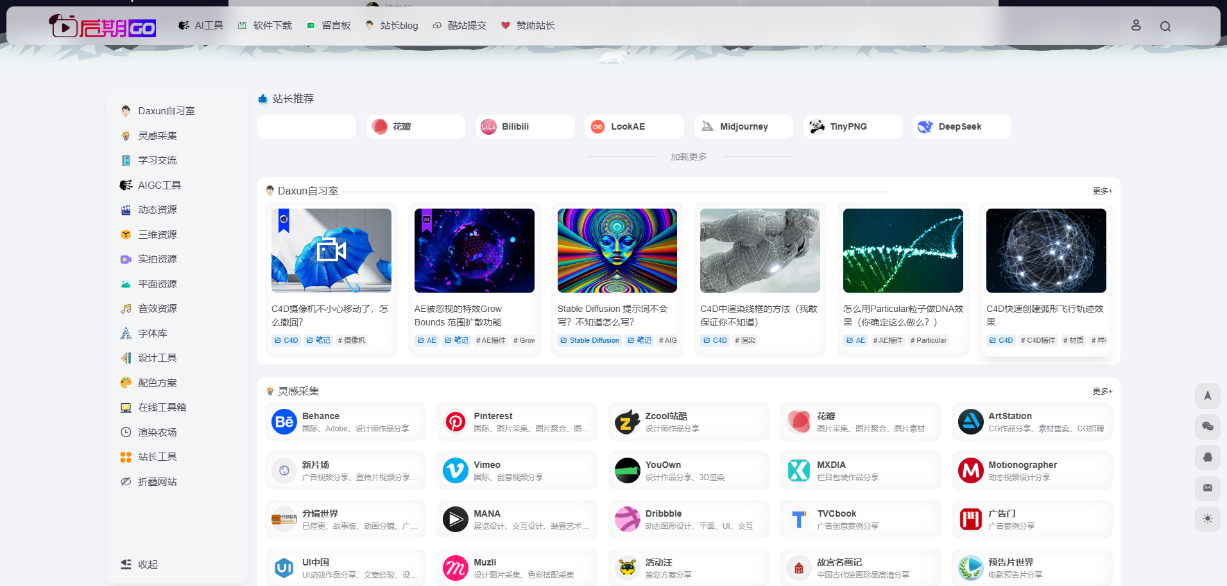Open the Behance card link
Image resolution: width=1227 pixels, height=586 pixels.
coord(345,422)
